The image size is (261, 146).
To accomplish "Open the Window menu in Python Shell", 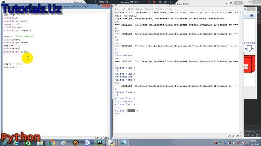I will coord(160,9).
